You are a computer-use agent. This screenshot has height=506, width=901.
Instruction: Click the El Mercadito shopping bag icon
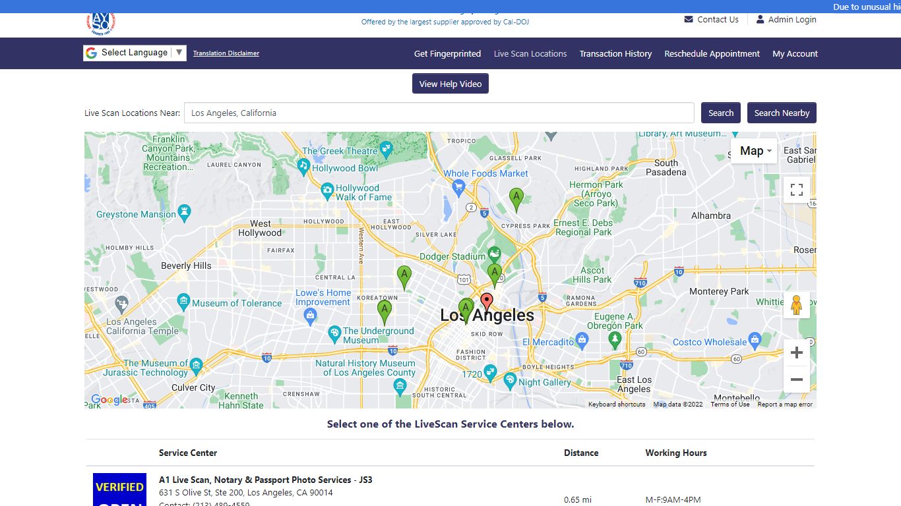[581, 340]
